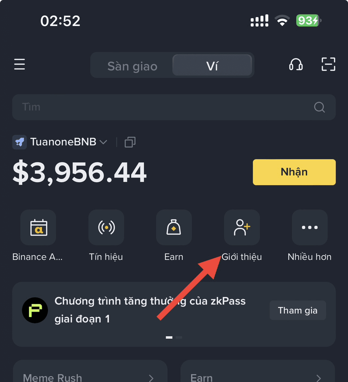Open Nhiều hơn three-dots icon

[310, 227]
